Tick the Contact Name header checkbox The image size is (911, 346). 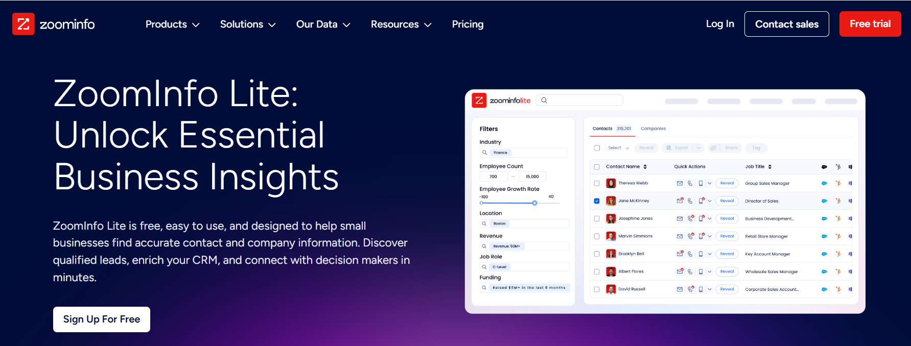coord(597,167)
